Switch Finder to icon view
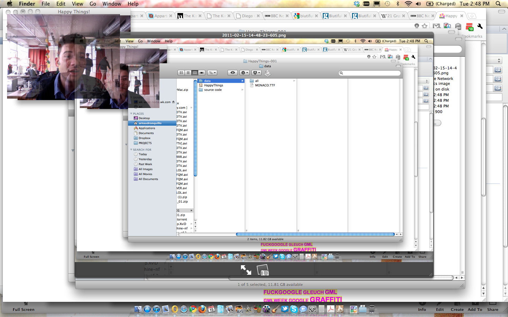 [x=181, y=73]
